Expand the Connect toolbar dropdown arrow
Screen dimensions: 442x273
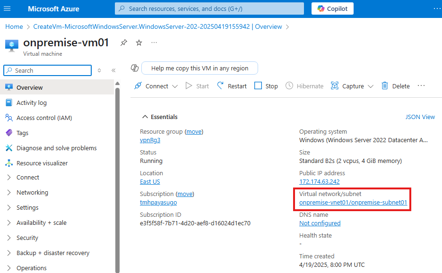coord(175,86)
